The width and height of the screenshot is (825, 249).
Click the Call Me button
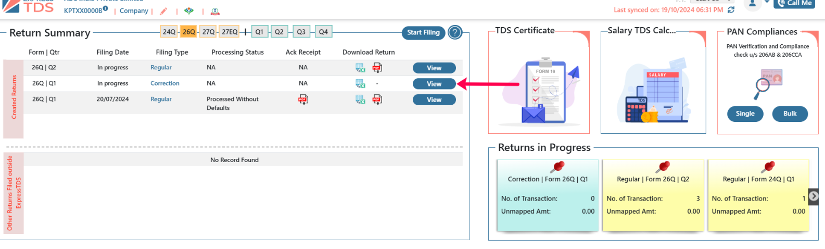click(794, 4)
